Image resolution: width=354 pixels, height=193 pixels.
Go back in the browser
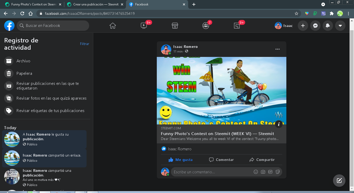pyautogui.click(x=6, y=13)
